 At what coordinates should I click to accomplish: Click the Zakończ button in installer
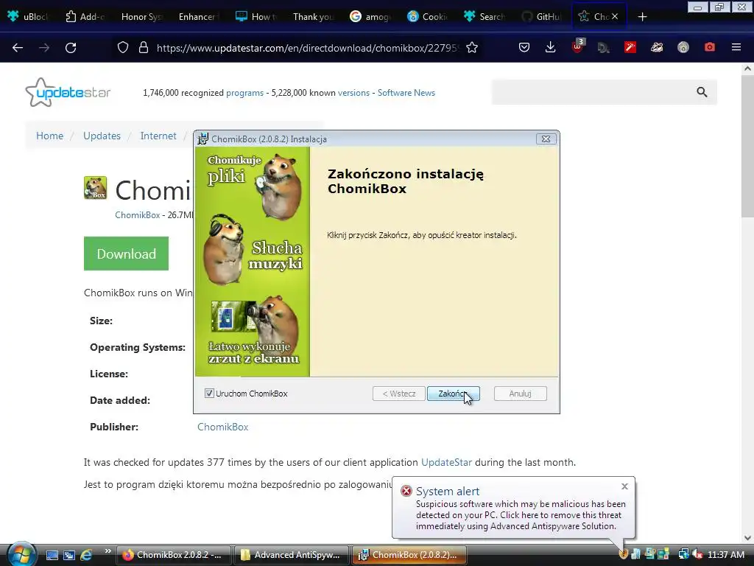pos(453,394)
